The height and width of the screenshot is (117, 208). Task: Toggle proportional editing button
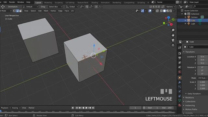[x=96, y=6]
